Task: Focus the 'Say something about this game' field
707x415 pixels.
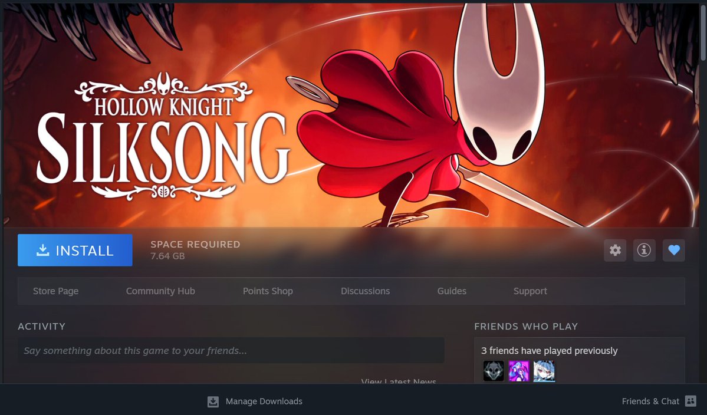Action: (x=231, y=351)
